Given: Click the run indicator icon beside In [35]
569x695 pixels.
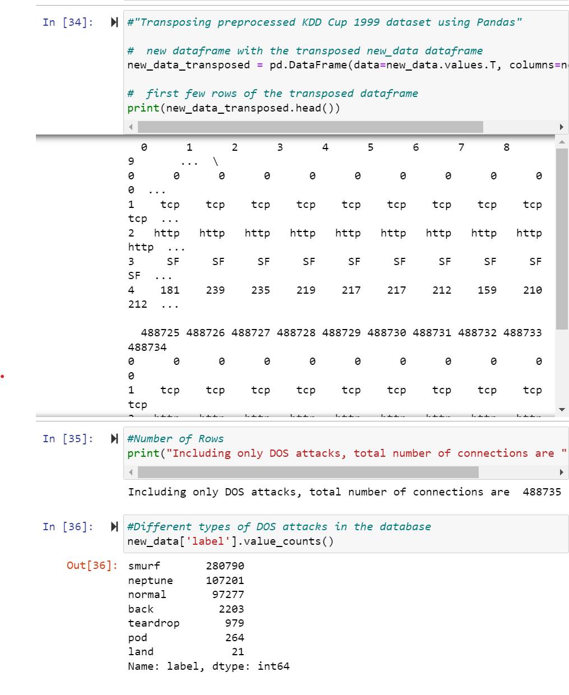Looking at the screenshot, I should 114,439.
